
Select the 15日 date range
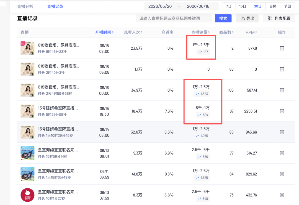tap(243, 6)
